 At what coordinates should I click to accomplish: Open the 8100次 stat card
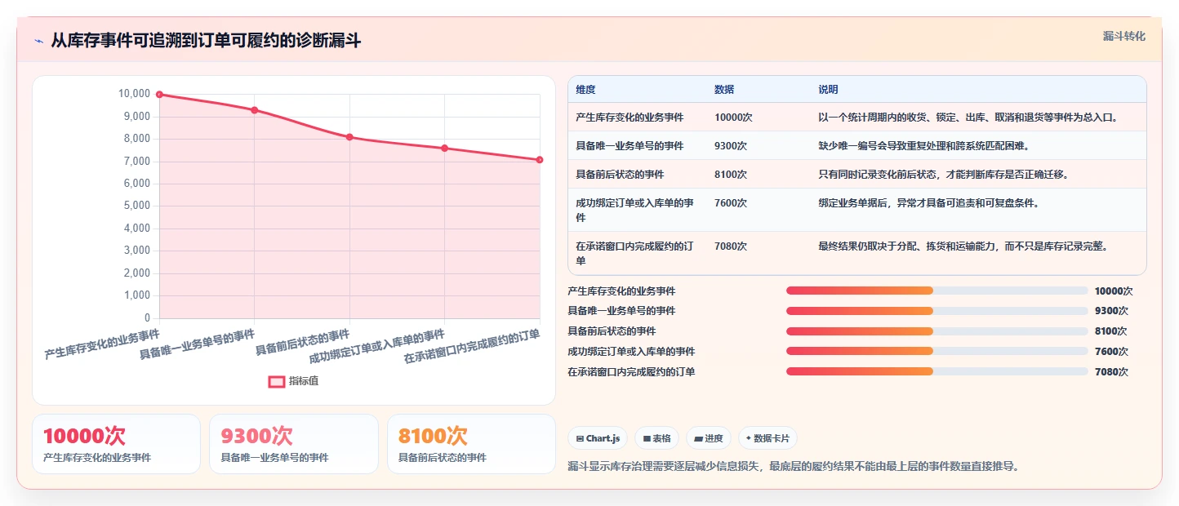[471, 444]
